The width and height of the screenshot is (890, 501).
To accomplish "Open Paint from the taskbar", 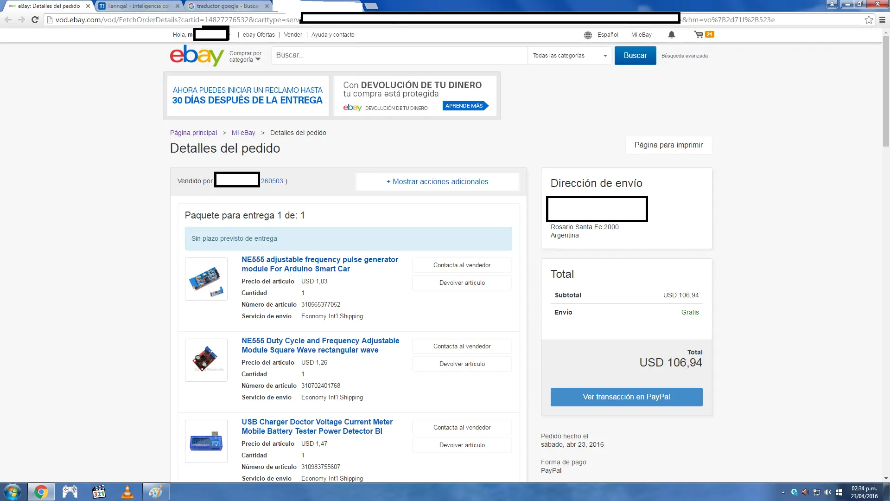I will [x=156, y=492].
